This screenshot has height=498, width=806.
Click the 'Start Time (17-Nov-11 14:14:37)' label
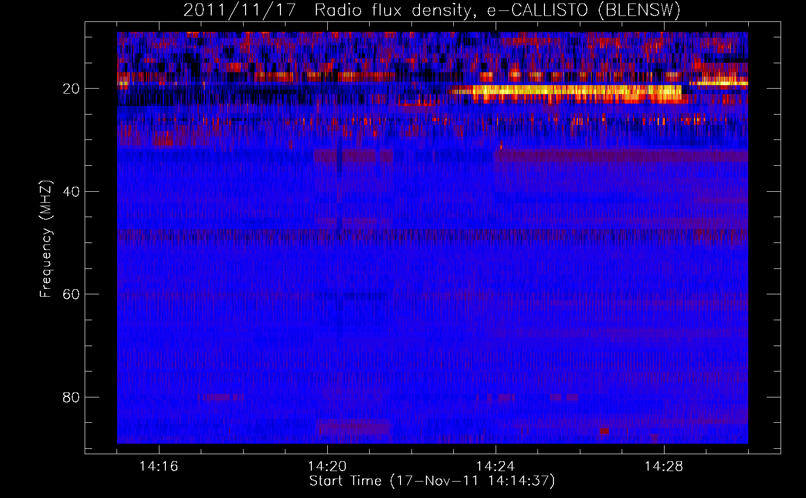pos(432,481)
